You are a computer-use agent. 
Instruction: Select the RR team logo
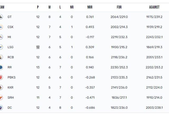1,67
